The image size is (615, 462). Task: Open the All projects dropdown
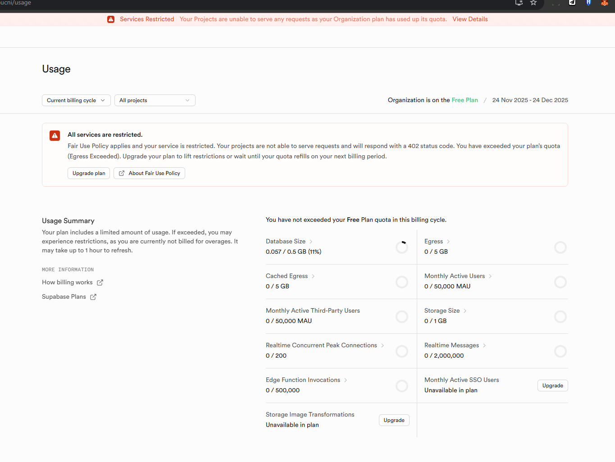(x=155, y=100)
